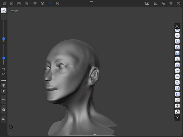Click the upper brush slider handle
This screenshot has width=183, height=137.
tap(4, 39)
